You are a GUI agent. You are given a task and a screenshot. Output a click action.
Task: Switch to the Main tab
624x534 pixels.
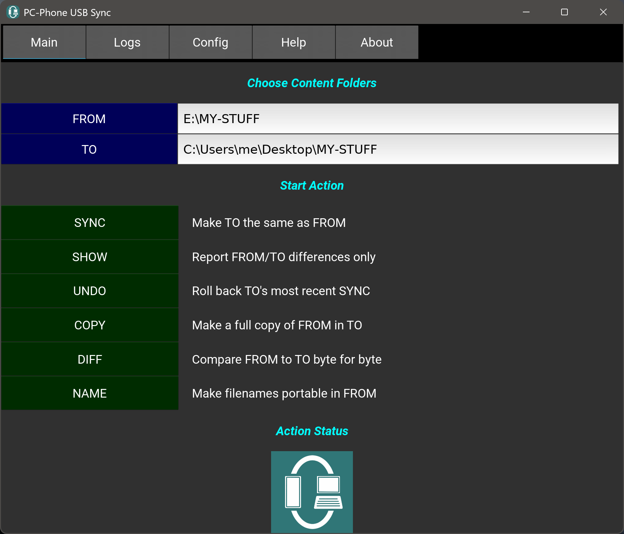(x=44, y=42)
